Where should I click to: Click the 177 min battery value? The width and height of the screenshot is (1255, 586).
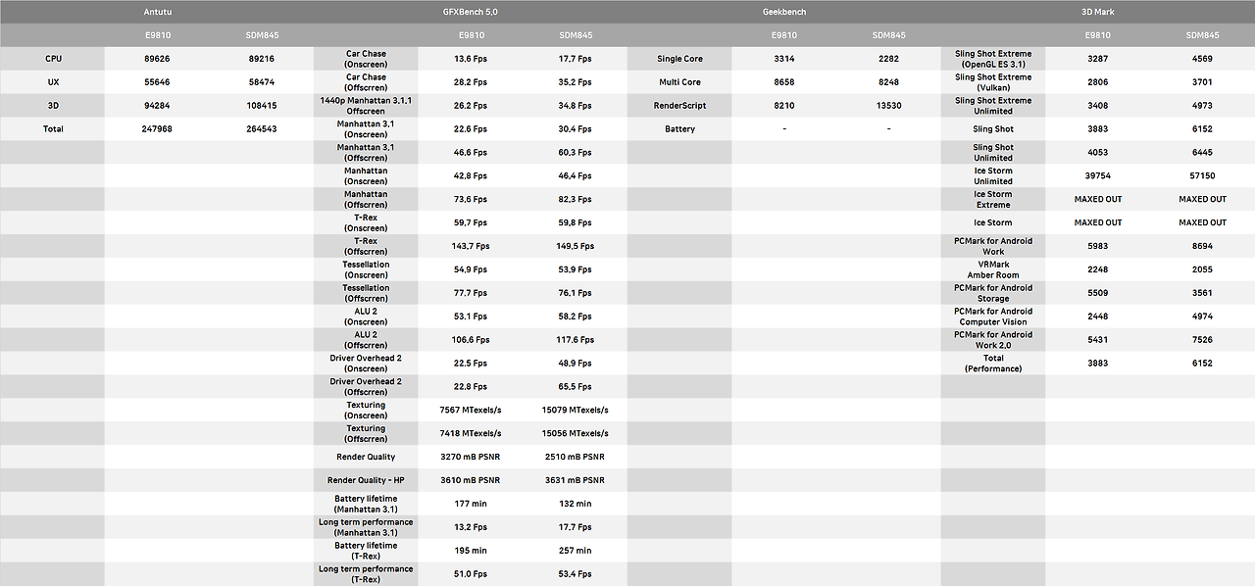tap(471, 505)
